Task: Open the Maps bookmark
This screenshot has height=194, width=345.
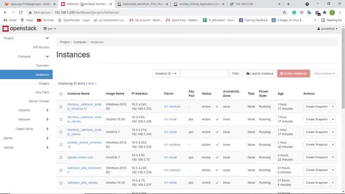Action: 27,20
